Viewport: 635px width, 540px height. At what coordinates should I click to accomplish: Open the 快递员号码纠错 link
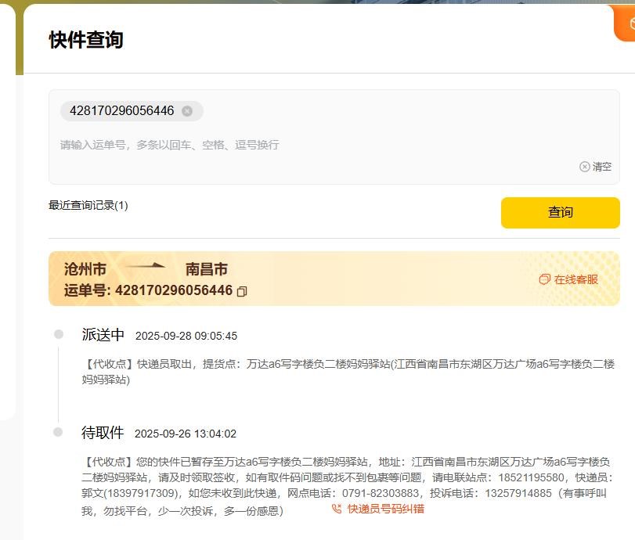click(378, 509)
